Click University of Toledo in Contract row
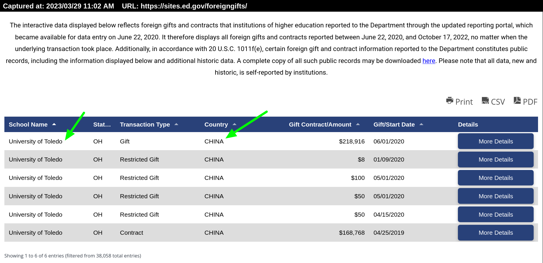Image resolution: width=543 pixels, height=263 pixels. [x=35, y=233]
